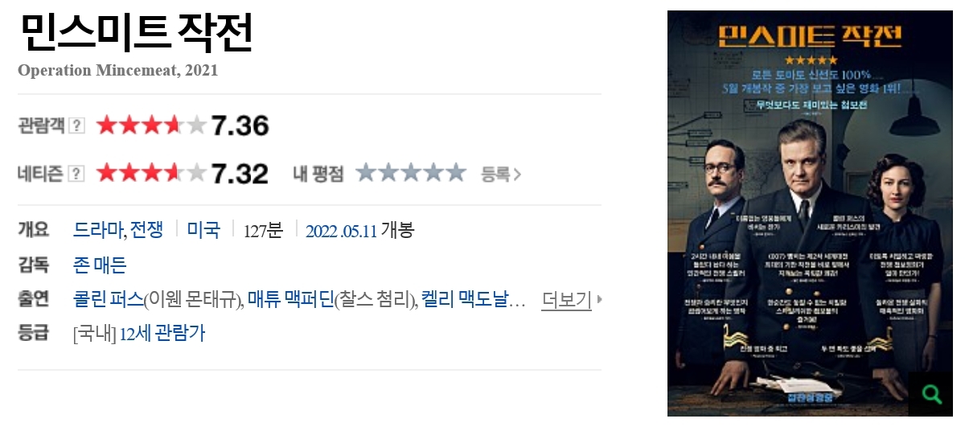Click the fifth gray 내 평점 star

(x=456, y=172)
